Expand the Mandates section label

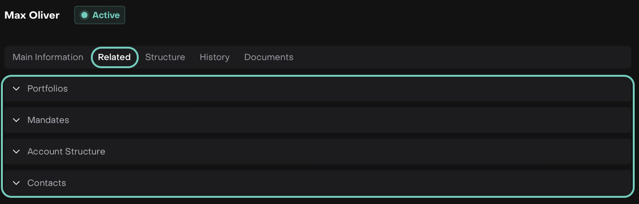[x=48, y=120]
